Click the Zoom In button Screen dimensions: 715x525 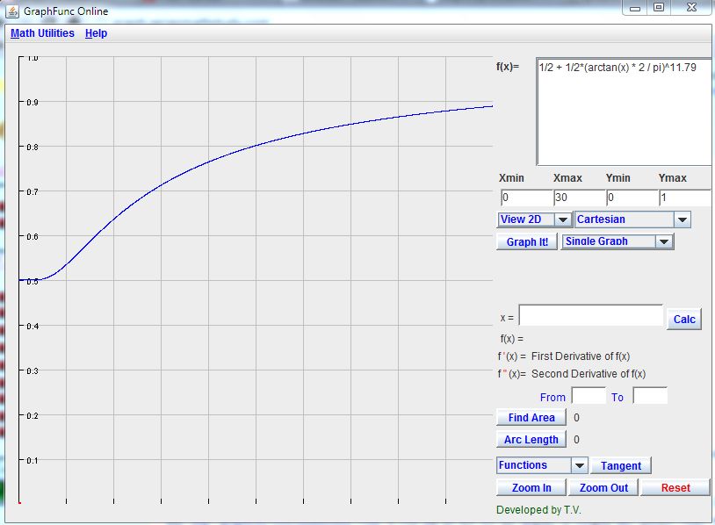point(531,487)
